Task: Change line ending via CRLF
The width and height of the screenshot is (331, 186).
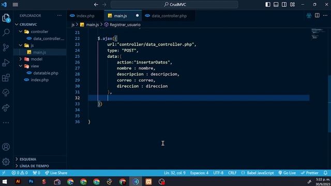Action: [x=232, y=173]
